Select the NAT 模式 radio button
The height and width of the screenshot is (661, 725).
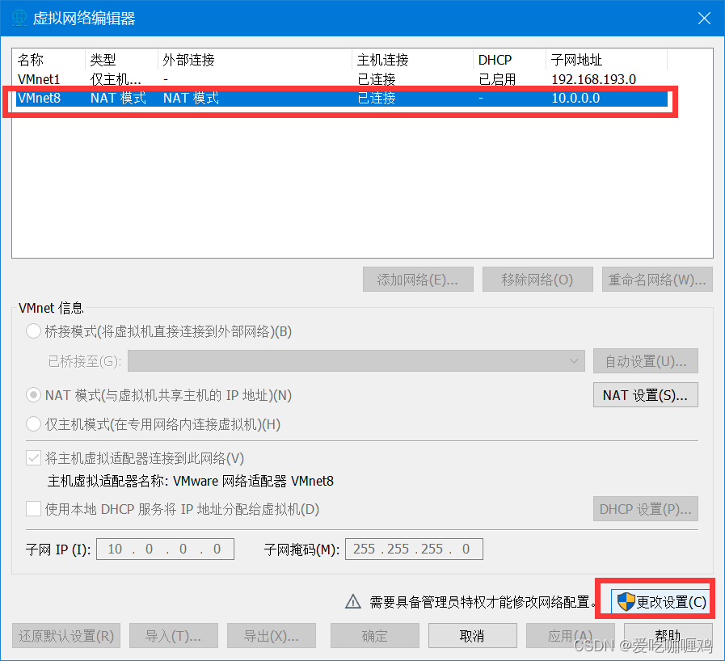pyautogui.click(x=33, y=395)
